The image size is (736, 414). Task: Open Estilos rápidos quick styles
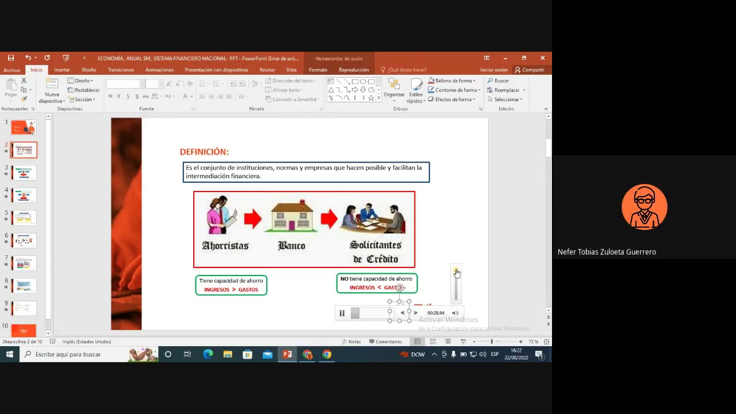pyautogui.click(x=416, y=91)
